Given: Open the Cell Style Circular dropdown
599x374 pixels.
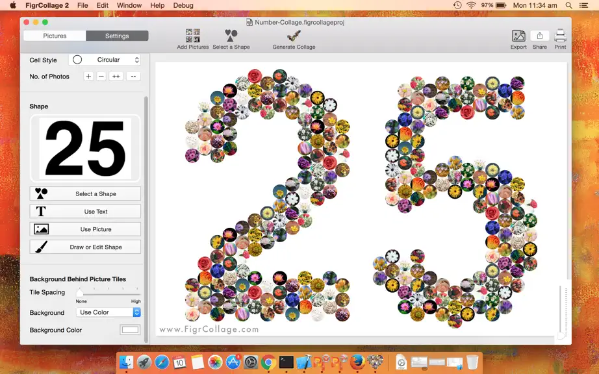Looking at the screenshot, I should [105, 60].
